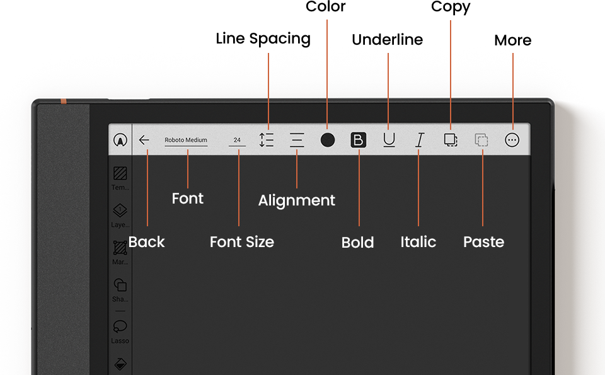Toggle Bold formatting off

pos(358,140)
